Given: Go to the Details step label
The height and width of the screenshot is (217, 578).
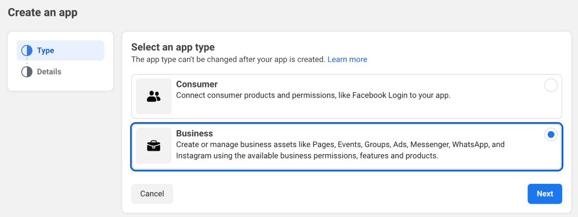Looking at the screenshot, I should [x=49, y=72].
